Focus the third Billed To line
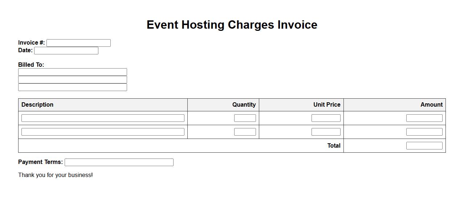464x218 pixels. coord(73,87)
